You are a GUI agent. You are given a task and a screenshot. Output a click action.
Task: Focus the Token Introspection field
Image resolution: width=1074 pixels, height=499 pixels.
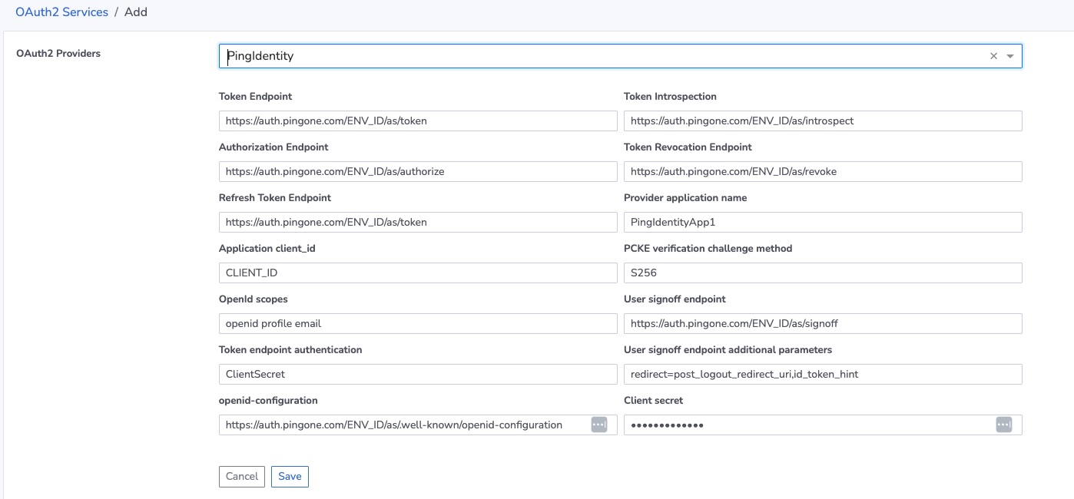click(822, 121)
